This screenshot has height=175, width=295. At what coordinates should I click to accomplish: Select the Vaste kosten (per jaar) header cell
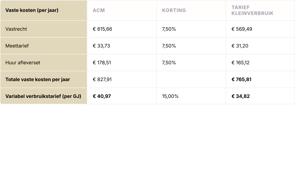pyautogui.click(x=32, y=10)
